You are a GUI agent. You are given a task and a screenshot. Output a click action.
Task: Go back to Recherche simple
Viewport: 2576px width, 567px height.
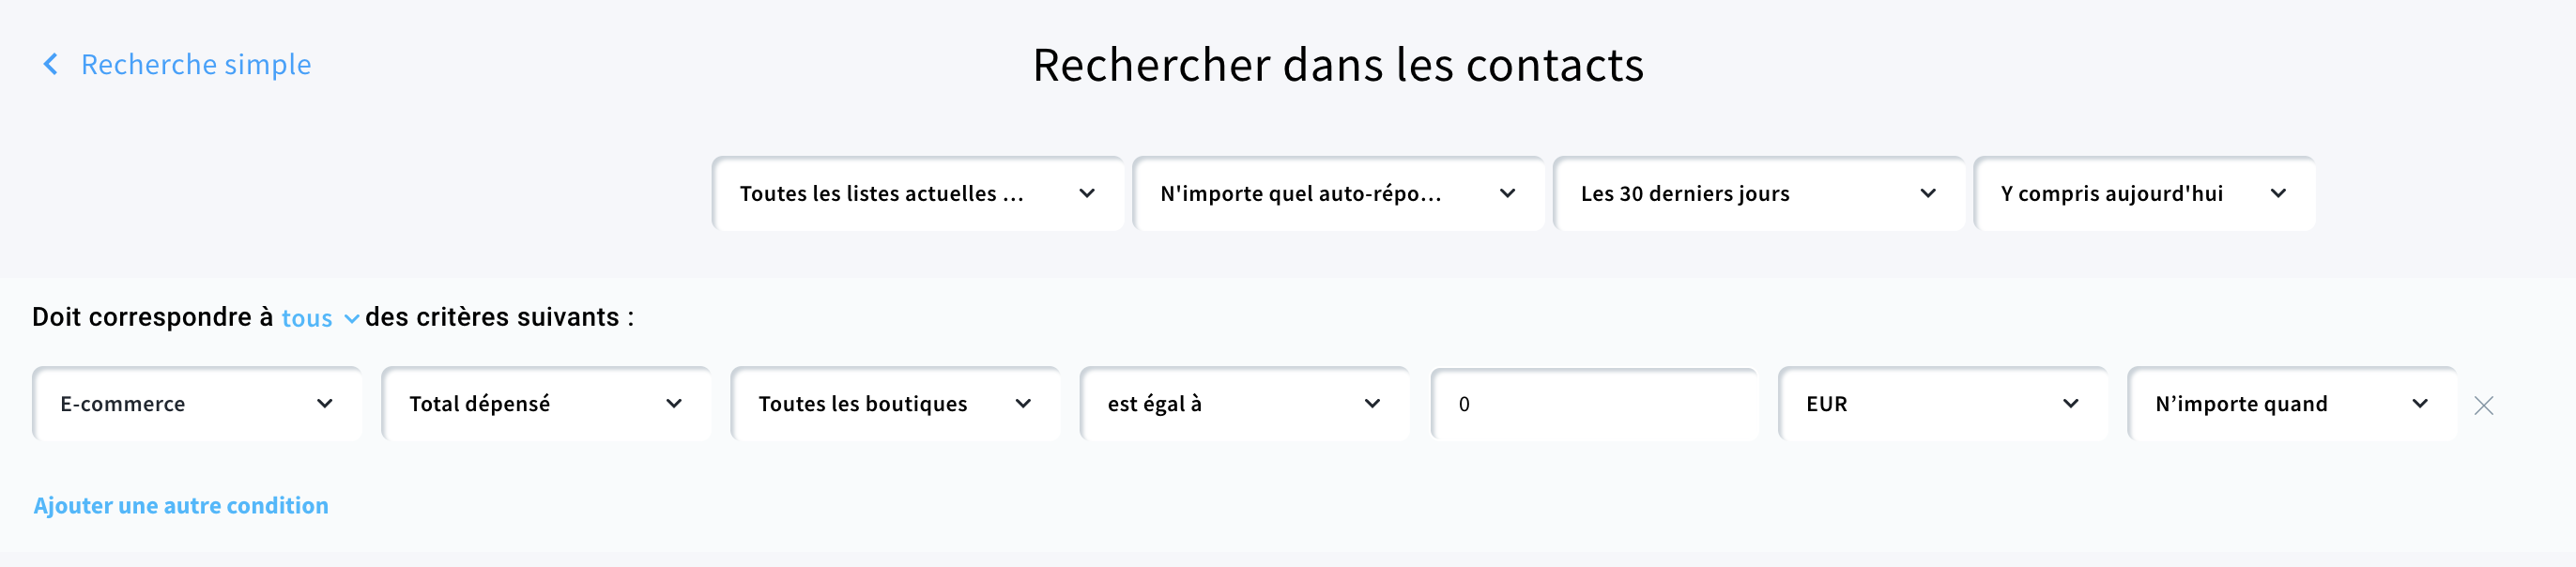[196, 64]
